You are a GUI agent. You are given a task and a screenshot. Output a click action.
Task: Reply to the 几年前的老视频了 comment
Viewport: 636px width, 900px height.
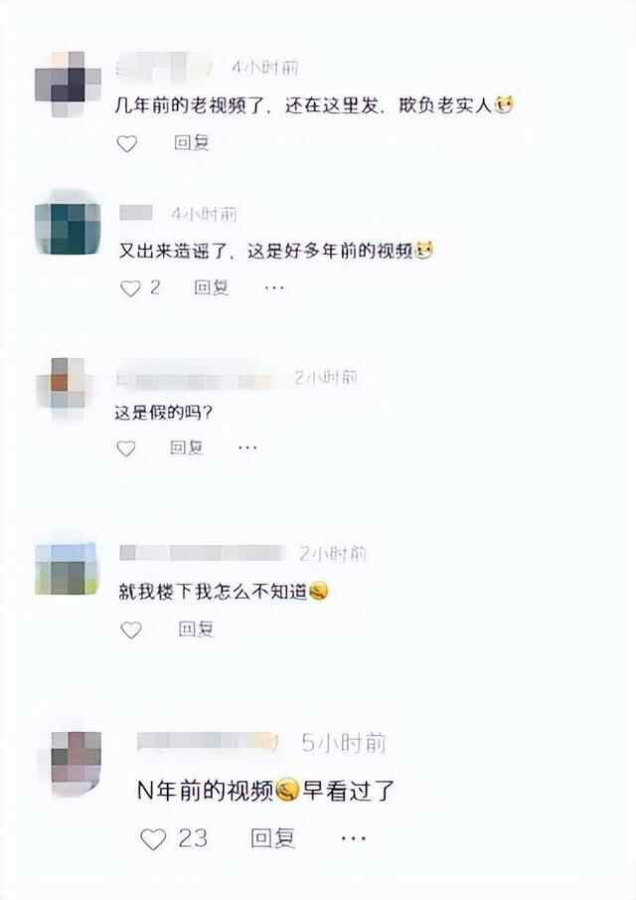(x=192, y=142)
